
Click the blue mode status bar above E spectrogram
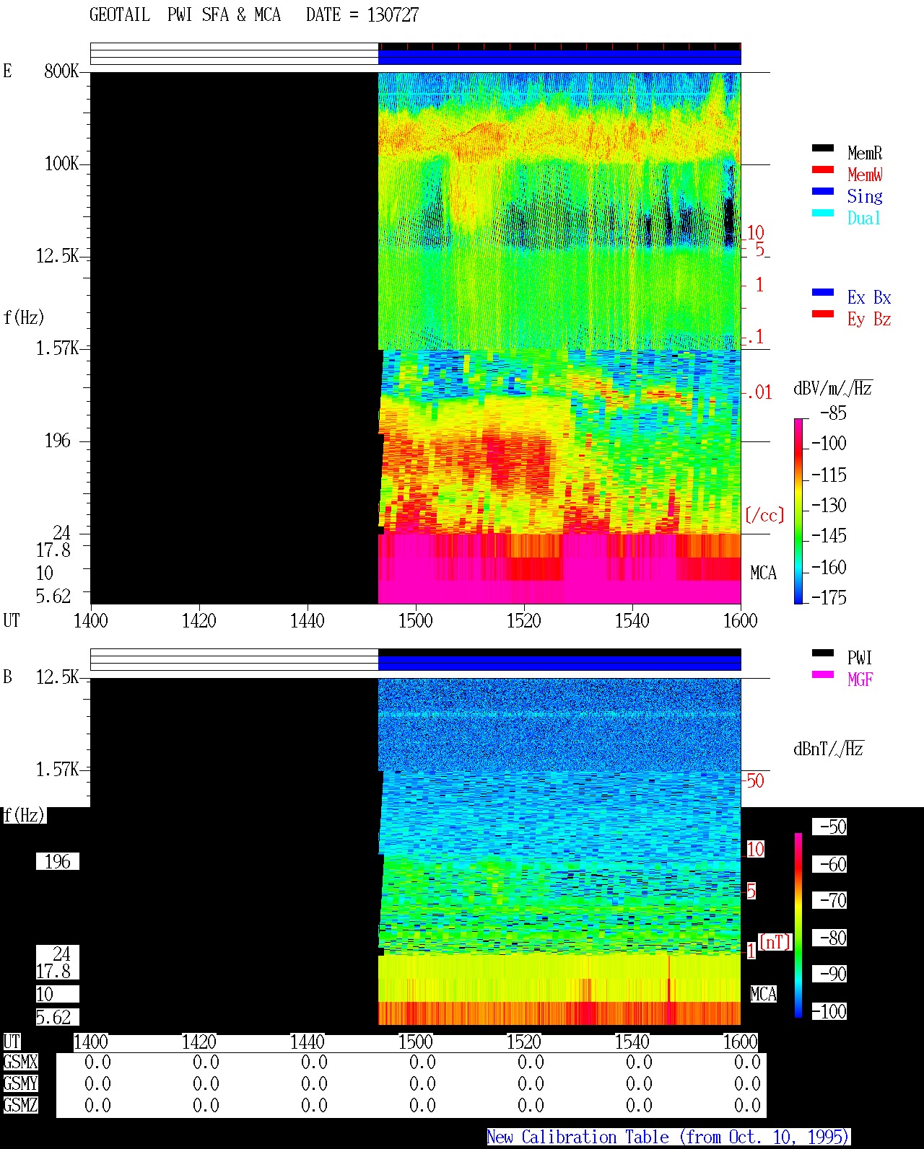click(x=559, y=57)
